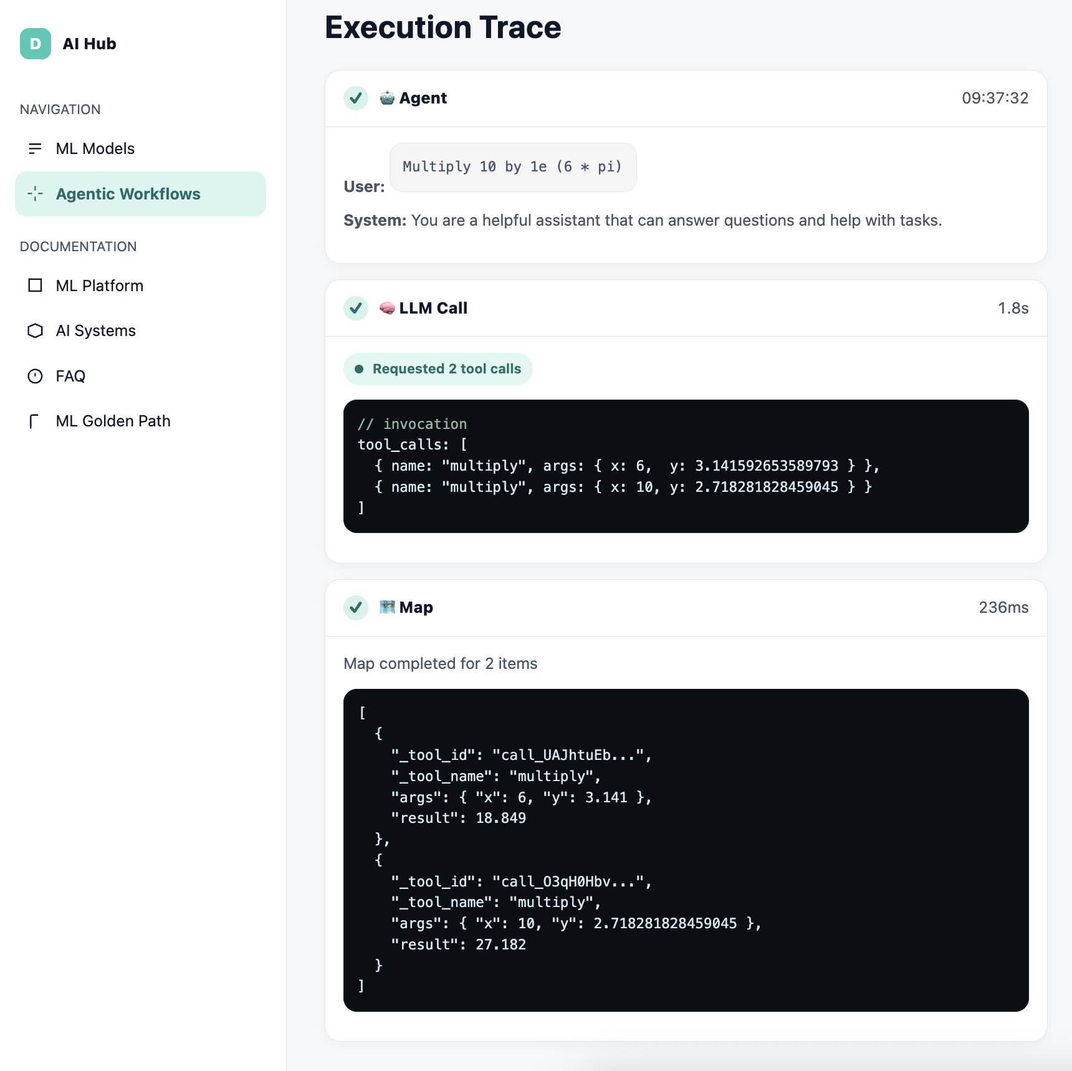Click the Map step status checkmark
The height and width of the screenshot is (1071, 1072).
pyautogui.click(x=356, y=607)
